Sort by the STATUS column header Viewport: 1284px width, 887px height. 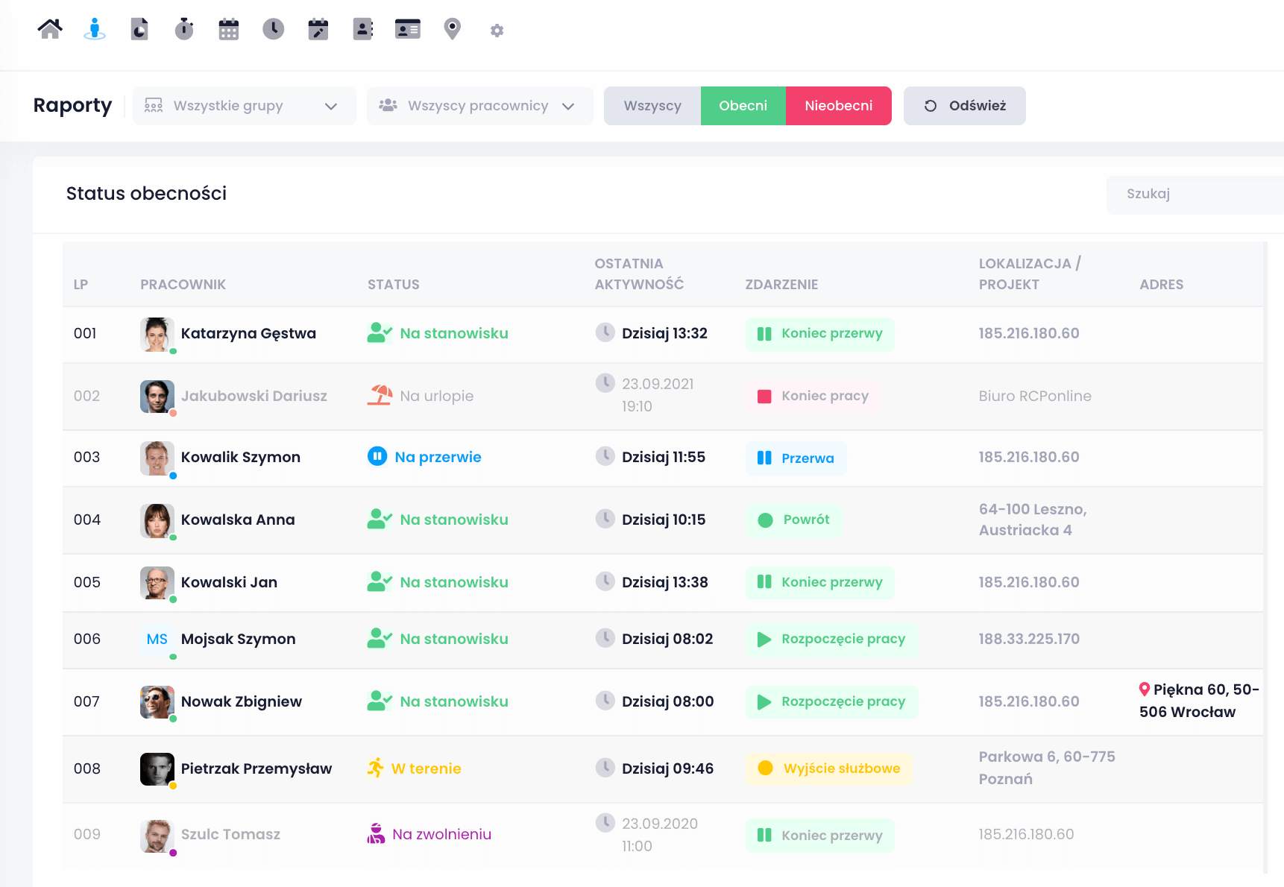[x=393, y=284]
